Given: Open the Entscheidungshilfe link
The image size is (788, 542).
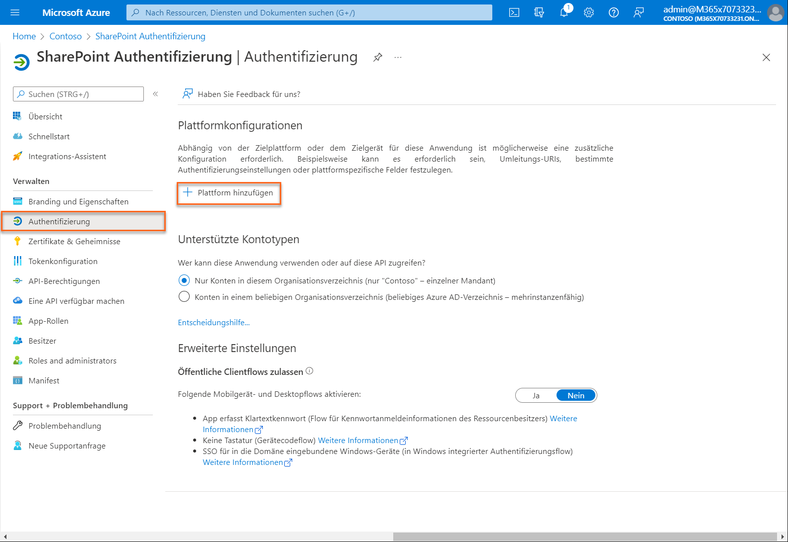Looking at the screenshot, I should click(x=214, y=322).
